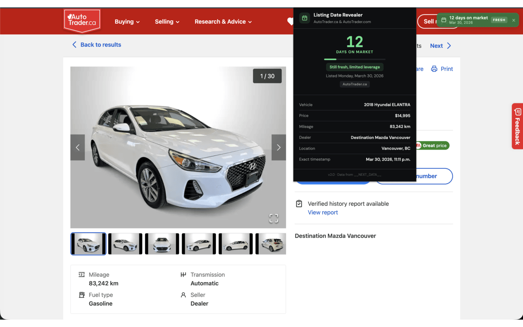Click the $14,995 price value
Image resolution: width=523 pixels, height=327 pixels.
click(x=402, y=116)
